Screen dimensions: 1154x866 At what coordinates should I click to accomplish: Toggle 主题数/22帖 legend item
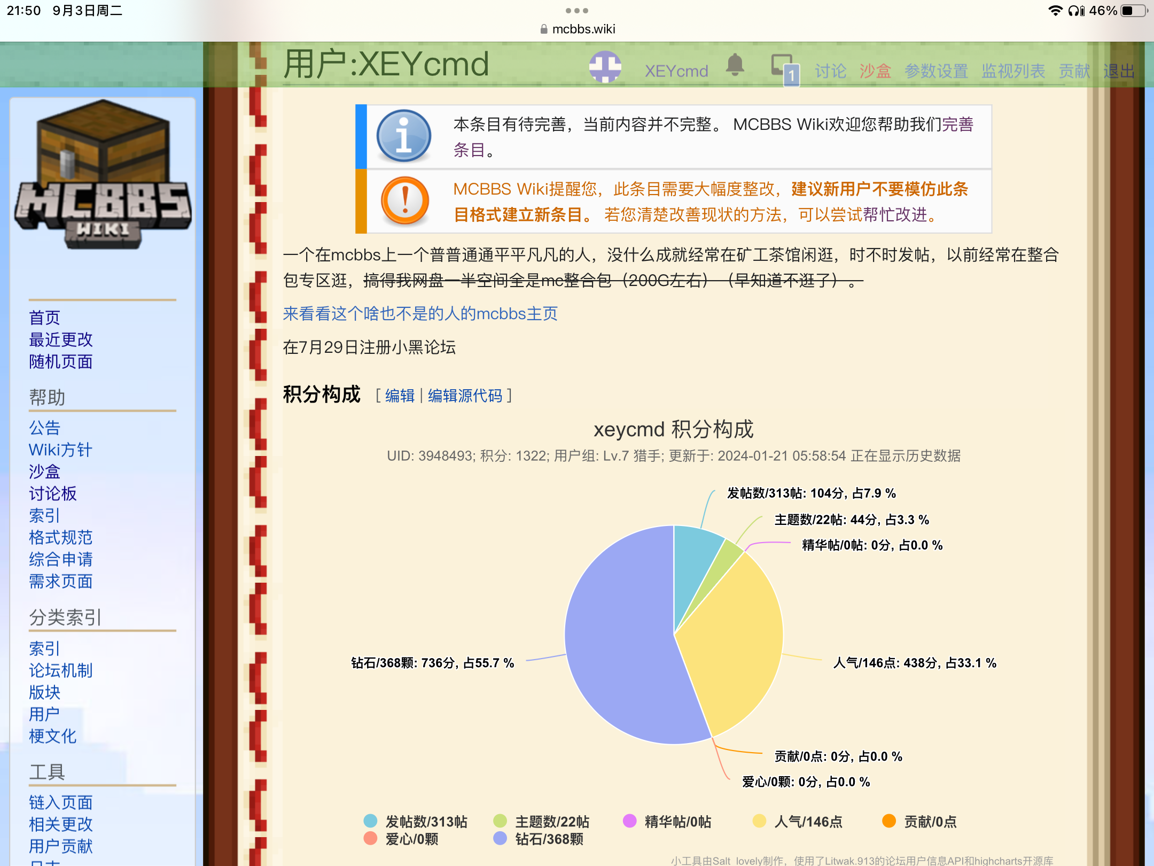(541, 822)
